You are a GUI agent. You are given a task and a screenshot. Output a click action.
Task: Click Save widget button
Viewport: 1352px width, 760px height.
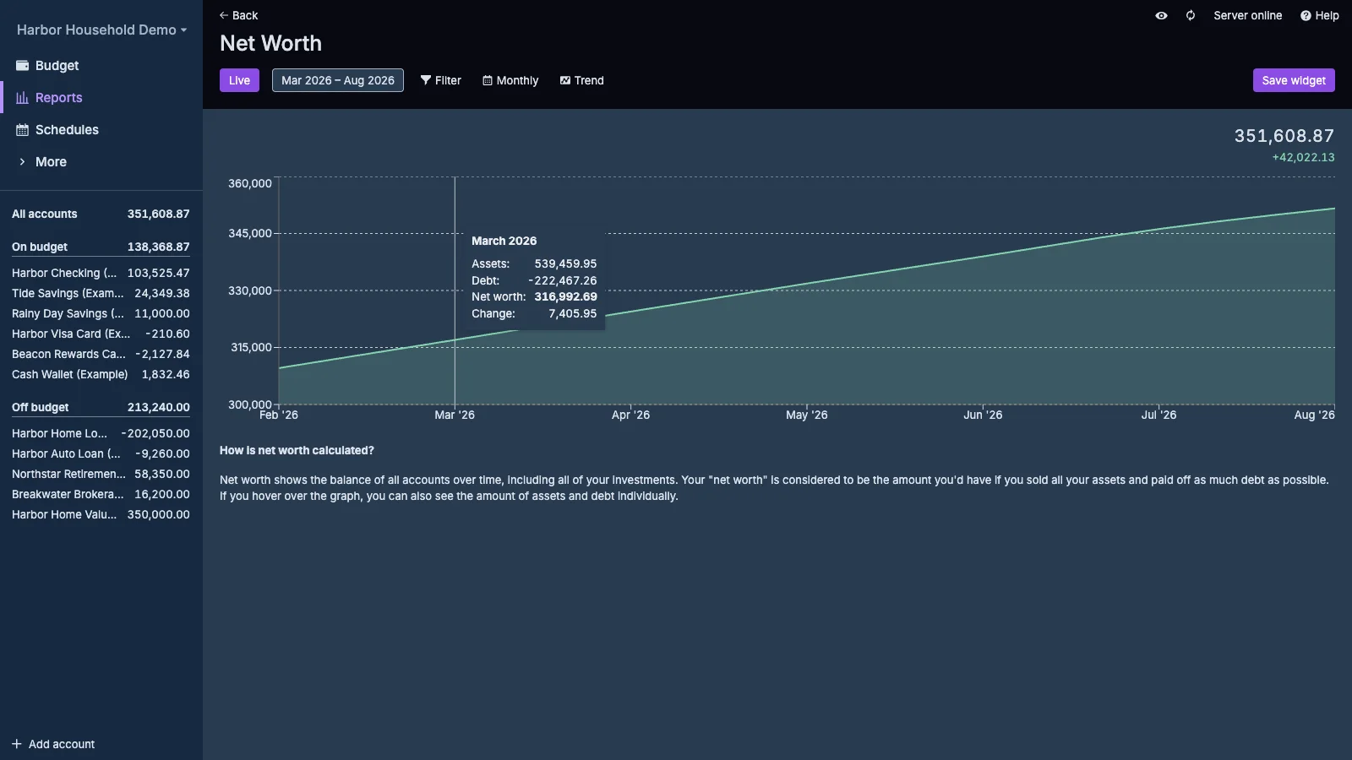point(1294,80)
